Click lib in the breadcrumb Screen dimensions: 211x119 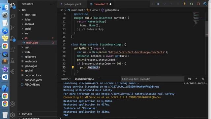pyautogui.click(x=62, y=10)
